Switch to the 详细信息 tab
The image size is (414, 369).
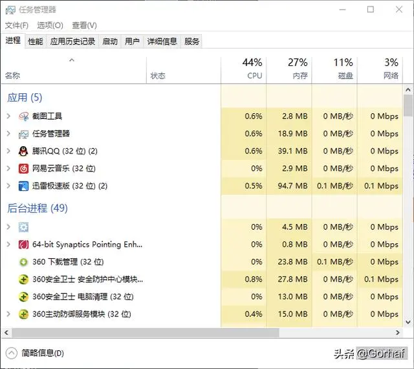click(x=162, y=41)
